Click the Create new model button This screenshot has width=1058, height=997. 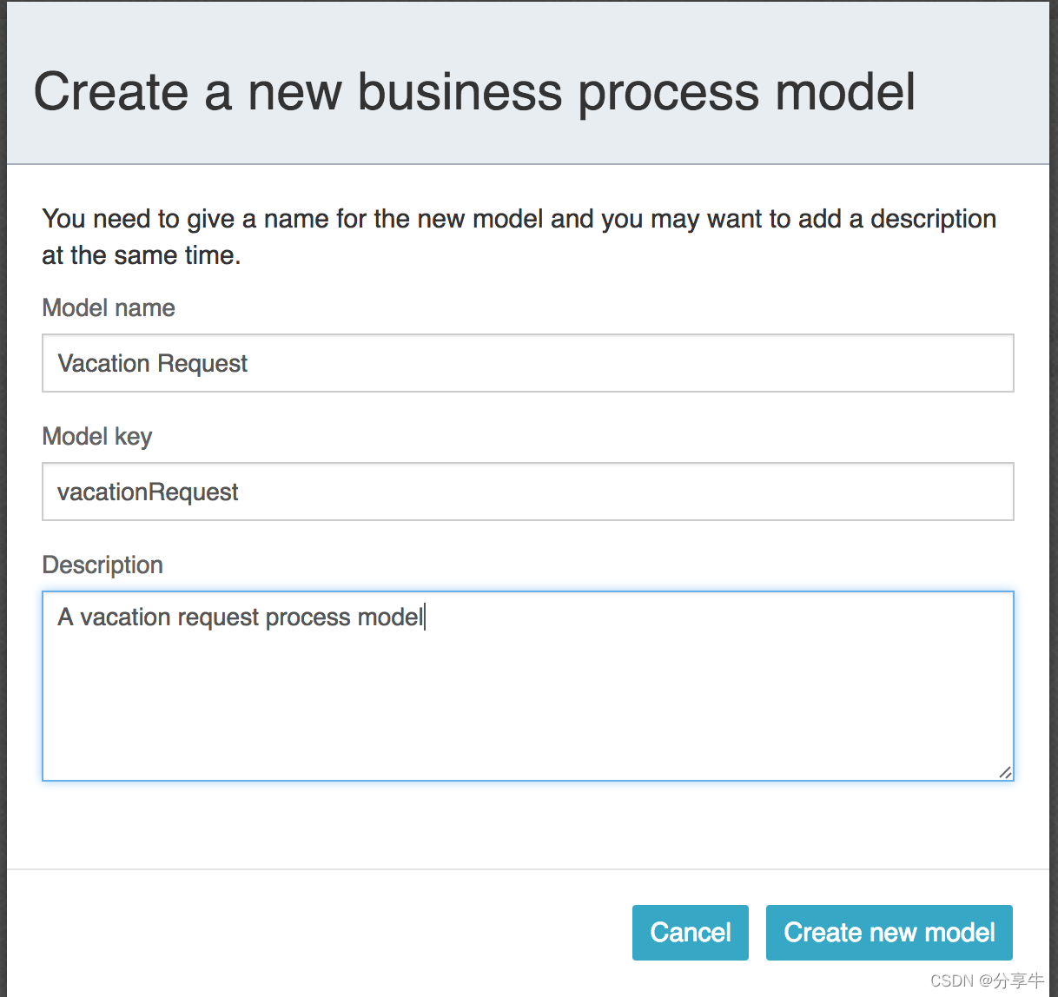coord(889,932)
